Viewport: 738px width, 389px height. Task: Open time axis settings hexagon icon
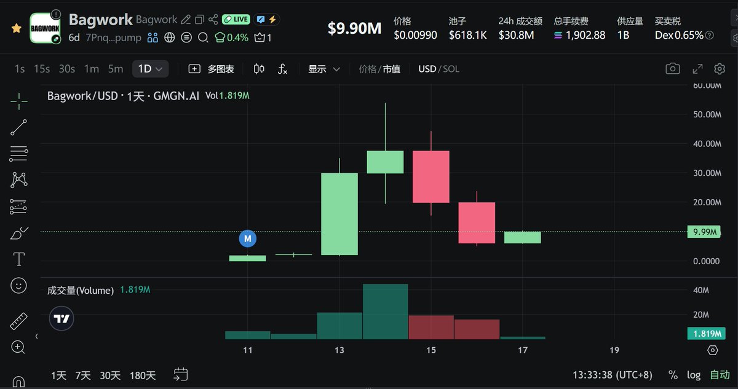[713, 350]
